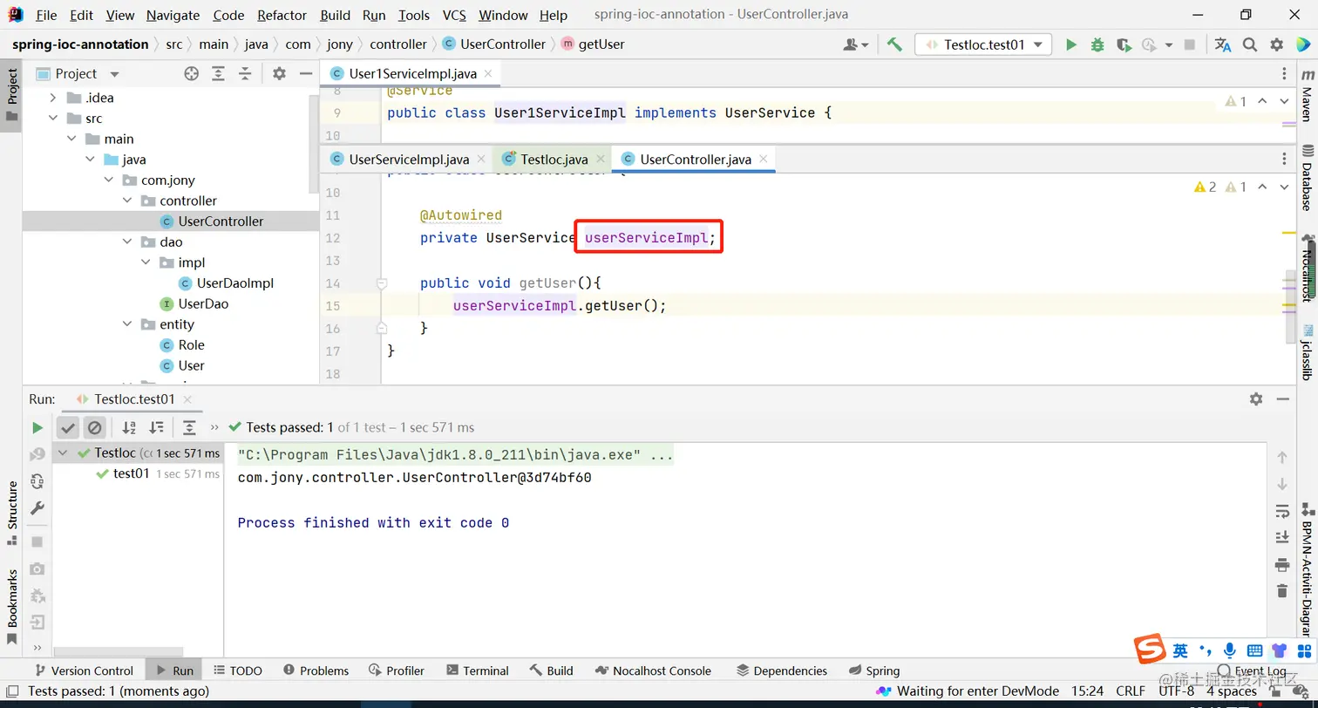Open the Dependencies tool window
1318x708 pixels.
pyautogui.click(x=782, y=671)
